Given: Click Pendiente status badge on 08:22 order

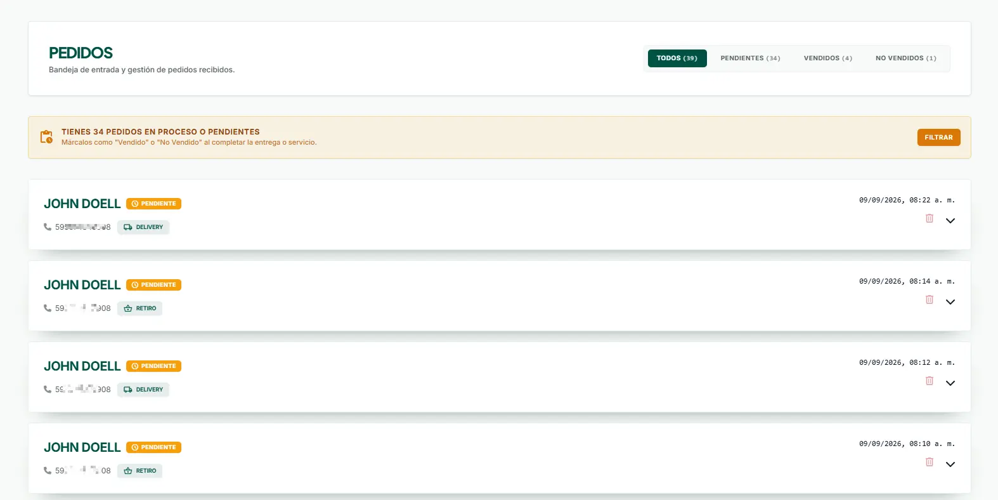Looking at the screenshot, I should 154,204.
